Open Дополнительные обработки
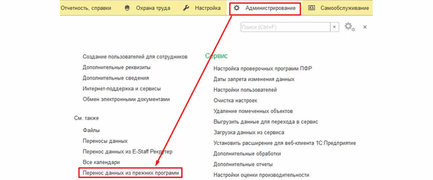 tap(247, 154)
